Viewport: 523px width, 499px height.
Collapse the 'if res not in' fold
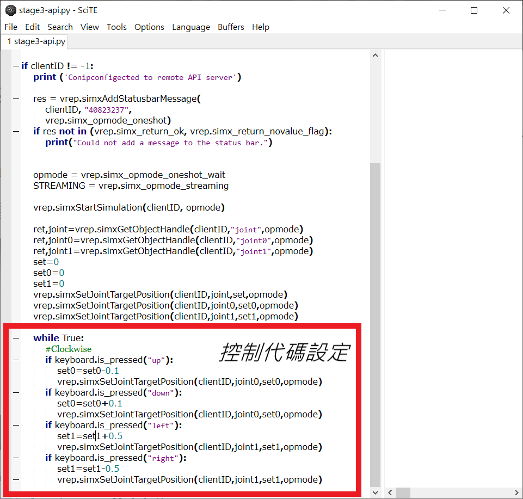pos(16,132)
